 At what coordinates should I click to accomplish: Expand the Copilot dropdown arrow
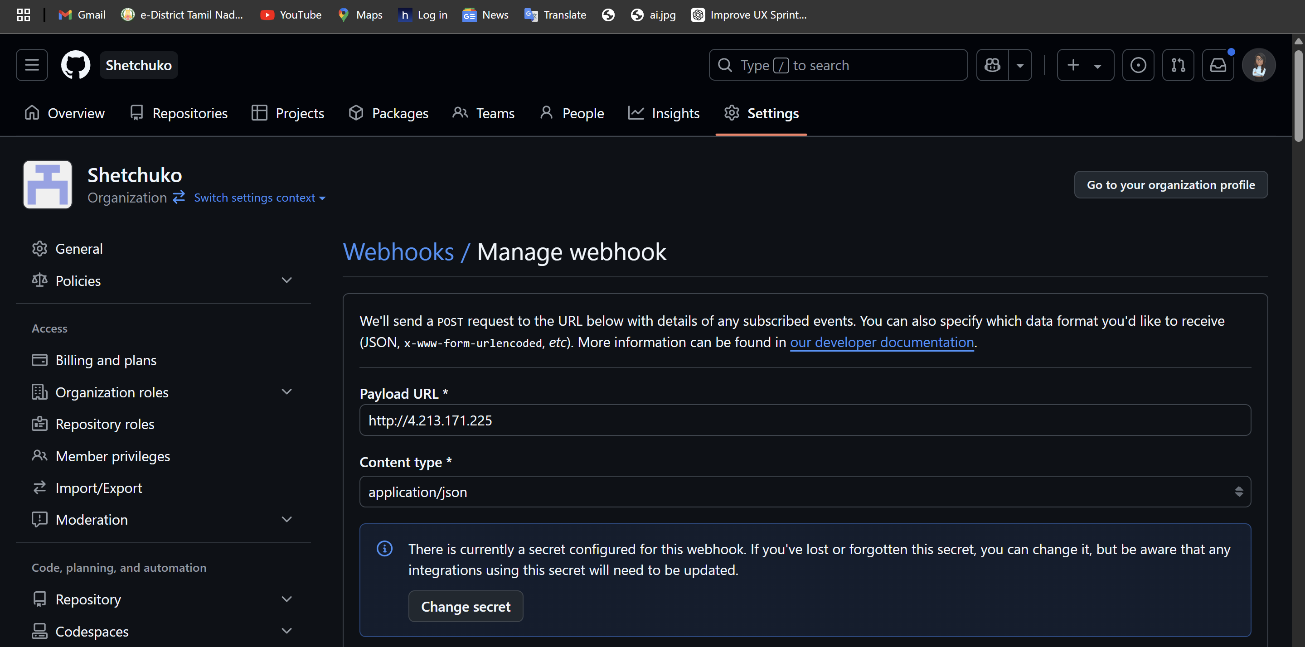point(1020,65)
